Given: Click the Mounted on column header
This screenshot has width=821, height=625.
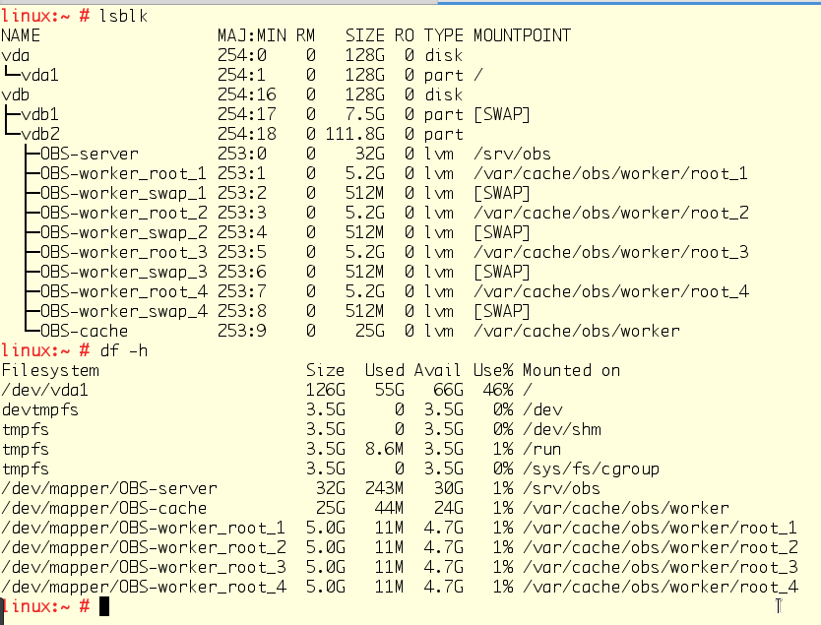Looking at the screenshot, I should click(x=571, y=371).
